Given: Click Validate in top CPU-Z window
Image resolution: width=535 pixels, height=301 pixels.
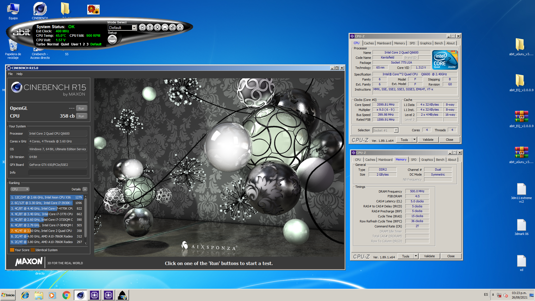Looking at the screenshot, I should [428, 140].
